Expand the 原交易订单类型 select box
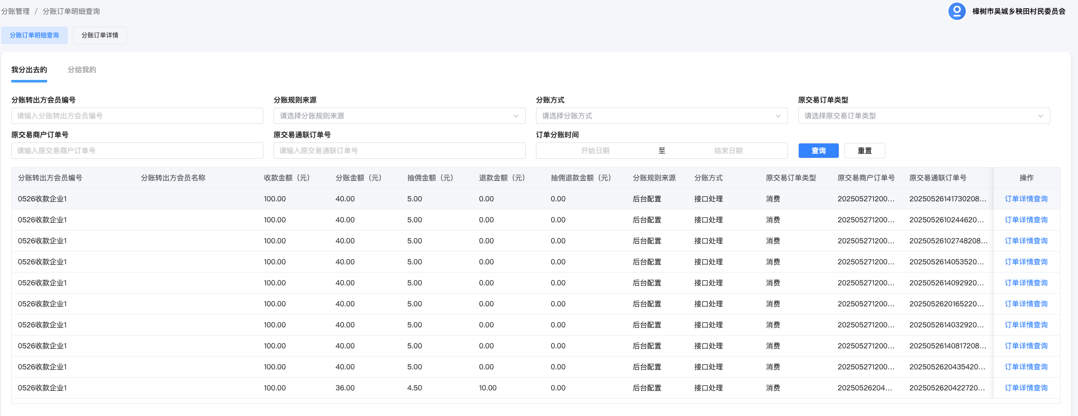The height and width of the screenshot is (416, 1078). pos(924,116)
